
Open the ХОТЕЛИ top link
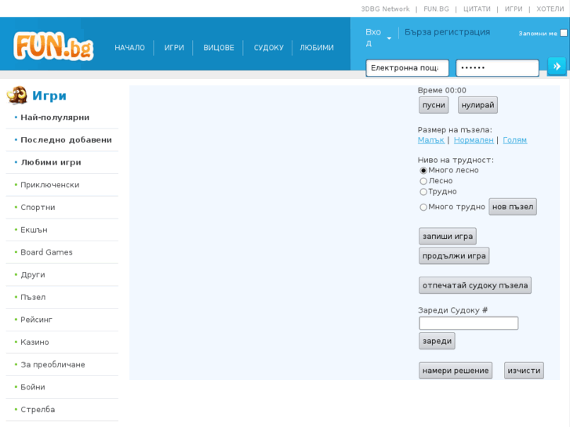coord(550,9)
